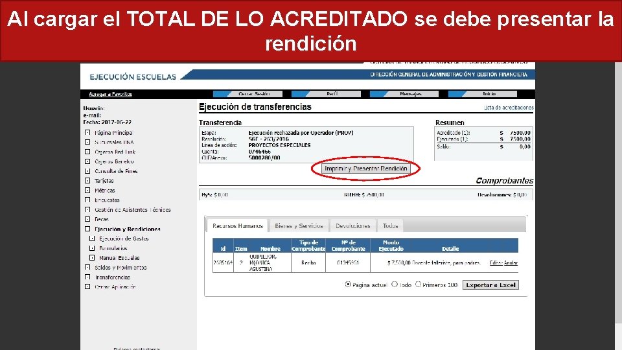622x350 pixels.
Task: Expand the Página Principal tree node box
Action: [87, 132]
